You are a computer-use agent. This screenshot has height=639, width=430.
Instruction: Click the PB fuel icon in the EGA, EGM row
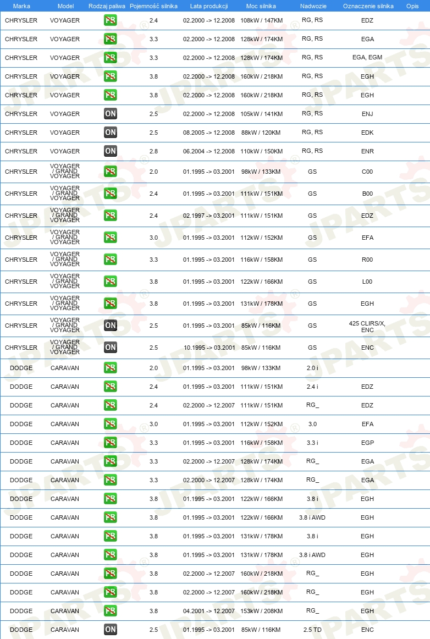(x=111, y=58)
